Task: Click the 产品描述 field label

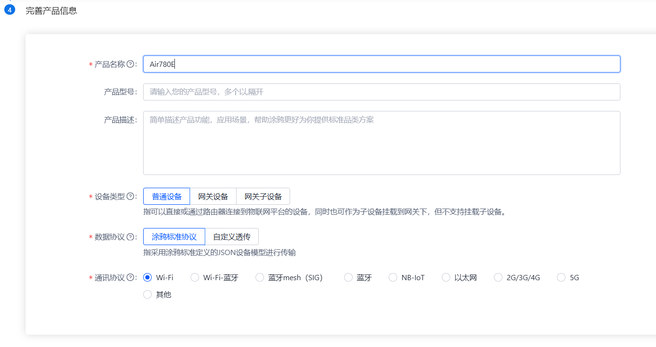Action: click(120, 120)
